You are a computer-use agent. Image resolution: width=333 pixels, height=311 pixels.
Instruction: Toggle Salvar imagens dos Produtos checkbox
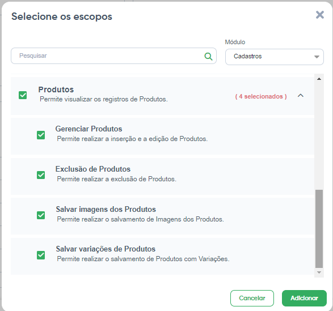(x=41, y=215)
